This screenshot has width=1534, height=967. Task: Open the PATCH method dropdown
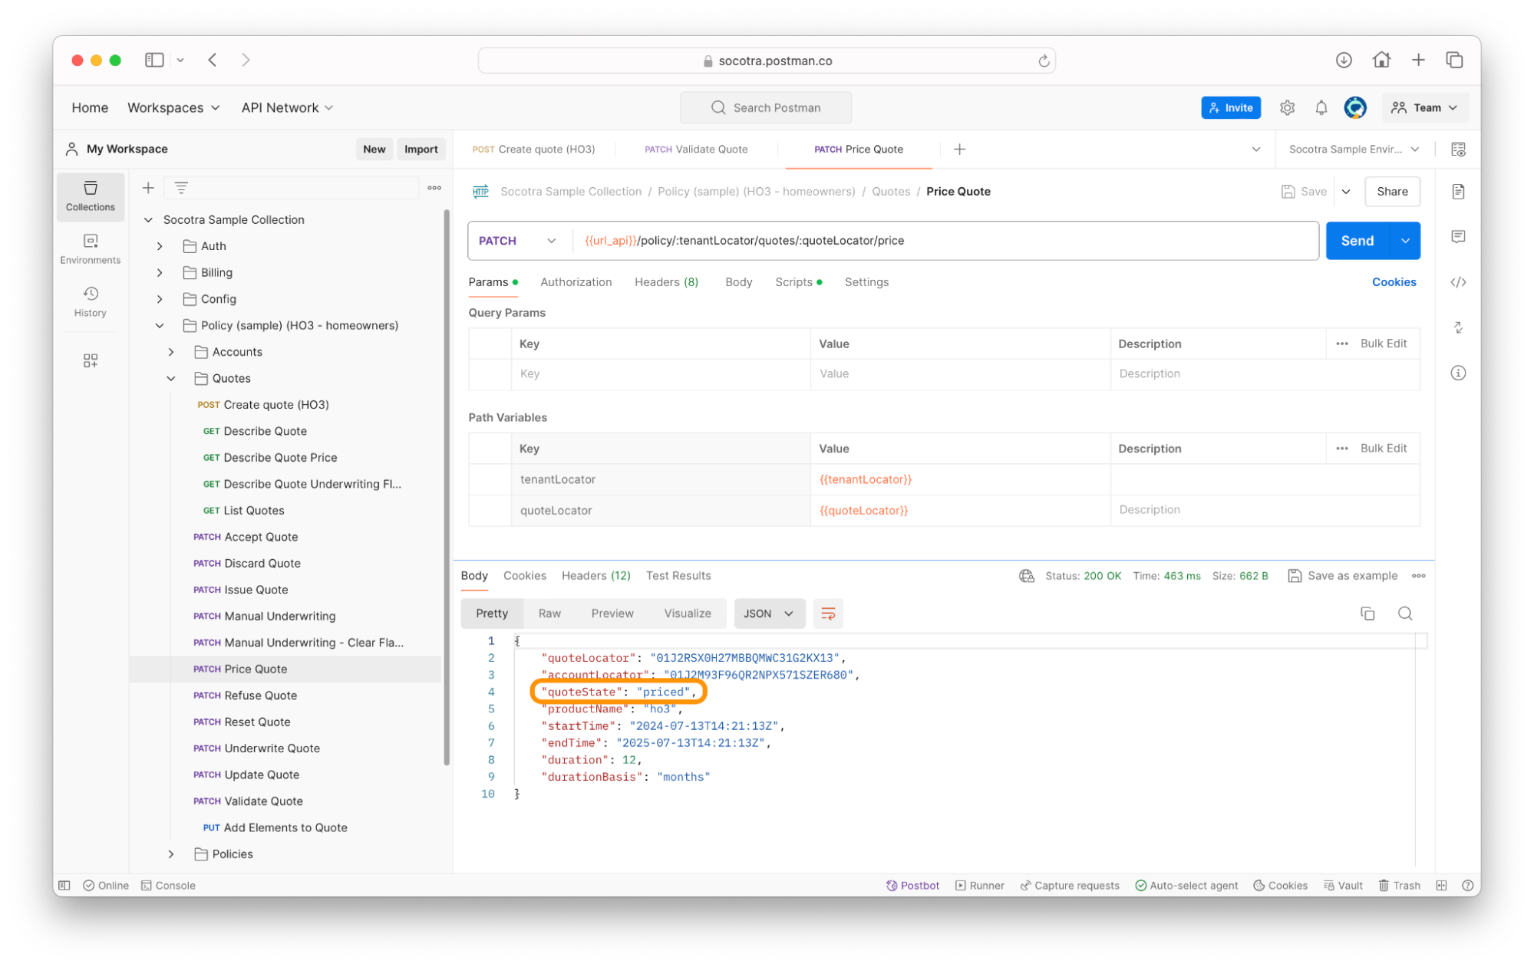pos(517,241)
